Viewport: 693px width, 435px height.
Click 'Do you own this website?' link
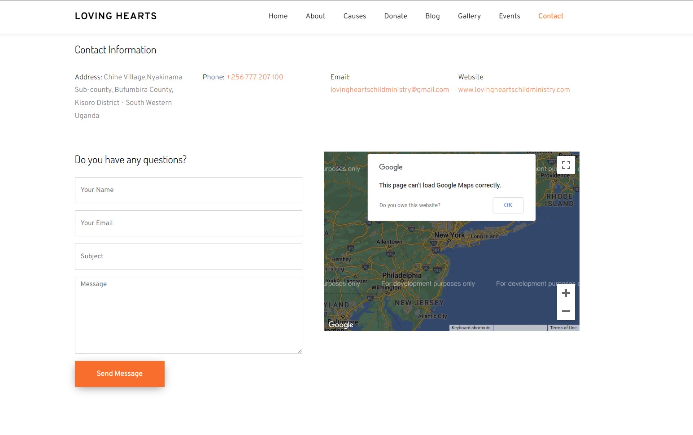pos(410,205)
